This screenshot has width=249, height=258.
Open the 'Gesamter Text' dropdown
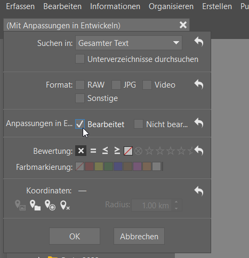128,43
